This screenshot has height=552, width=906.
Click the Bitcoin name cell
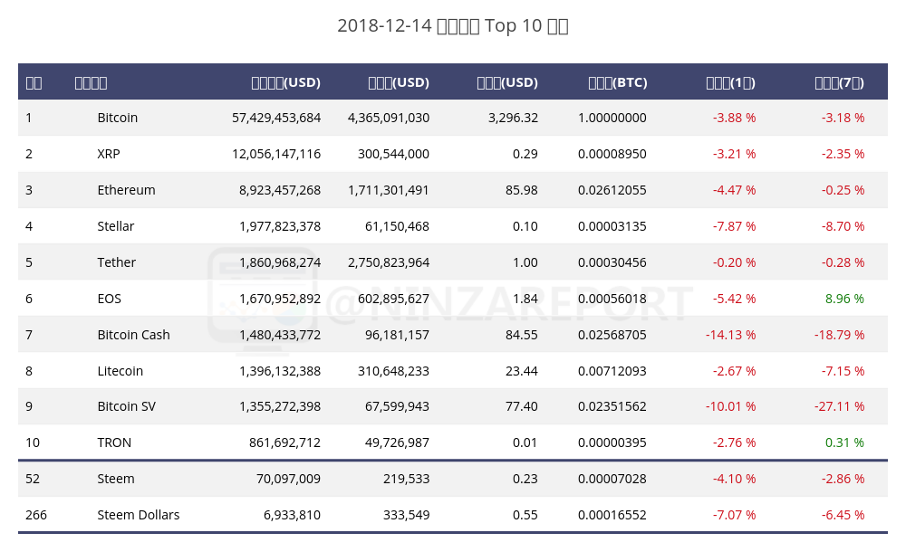(117, 118)
